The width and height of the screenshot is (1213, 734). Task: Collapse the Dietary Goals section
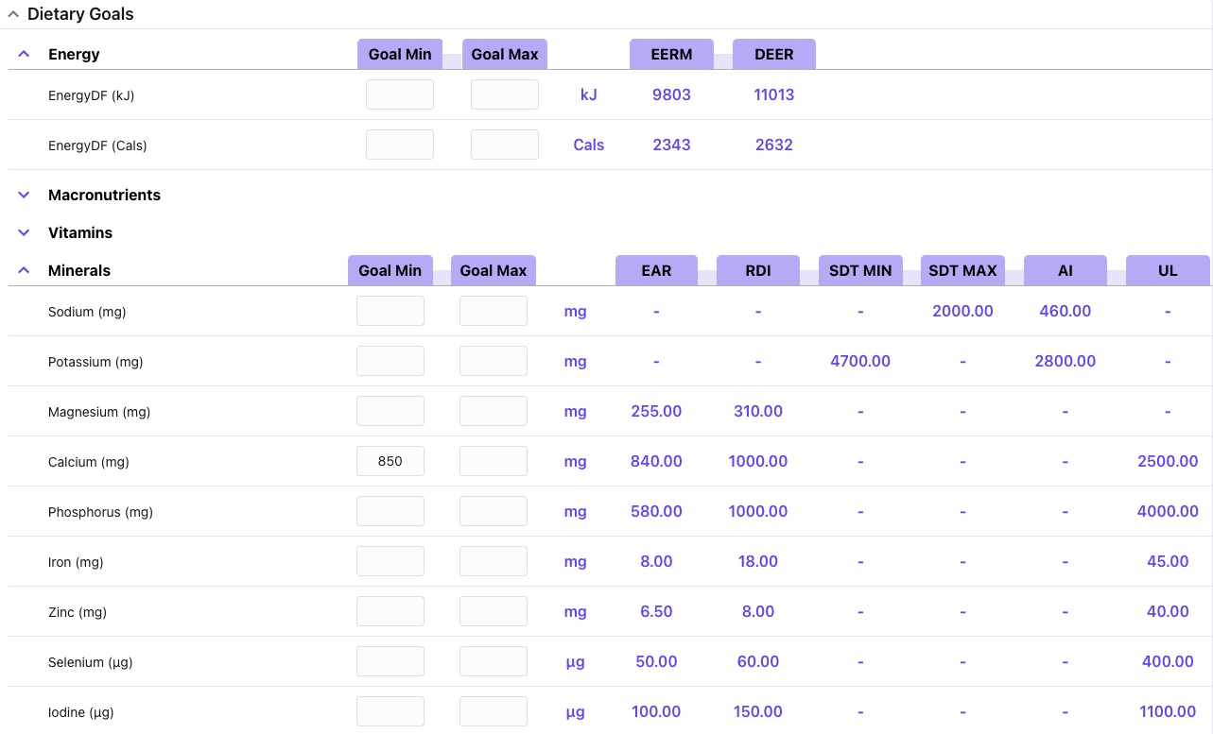tap(13, 14)
